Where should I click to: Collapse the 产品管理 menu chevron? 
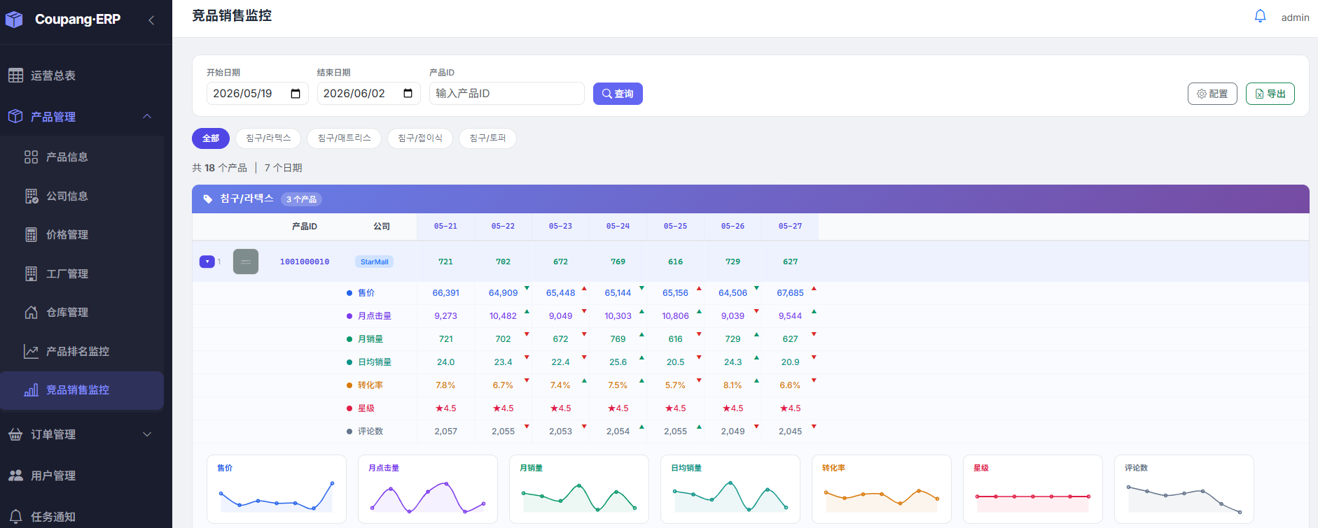(x=147, y=116)
